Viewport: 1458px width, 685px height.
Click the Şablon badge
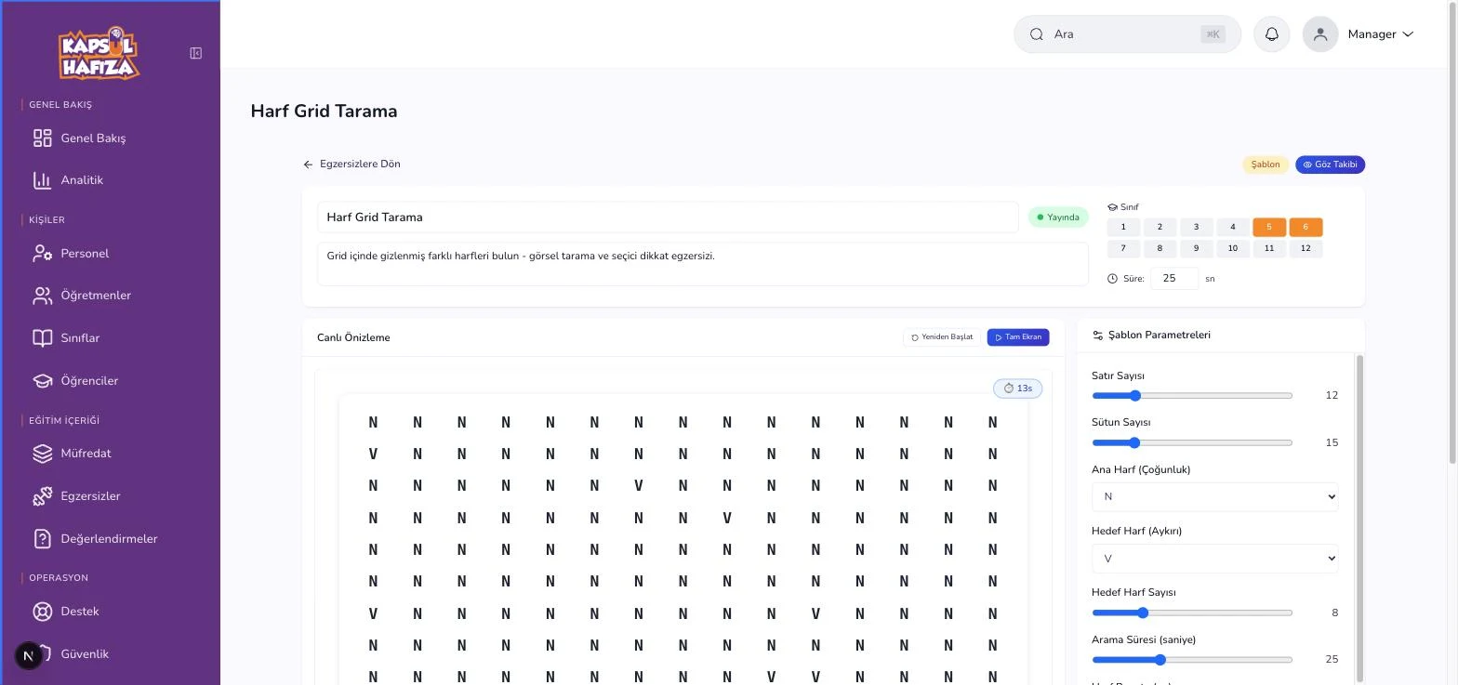1265,165
